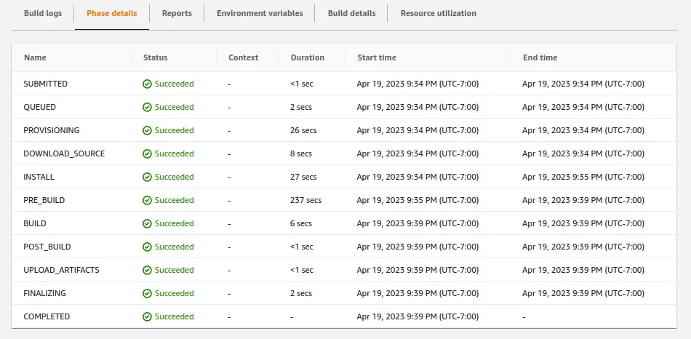The height and width of the screenshot is (339, 691).
Task: Click the FINALIZING row 2 secs duration
Action: pos(301,294)
